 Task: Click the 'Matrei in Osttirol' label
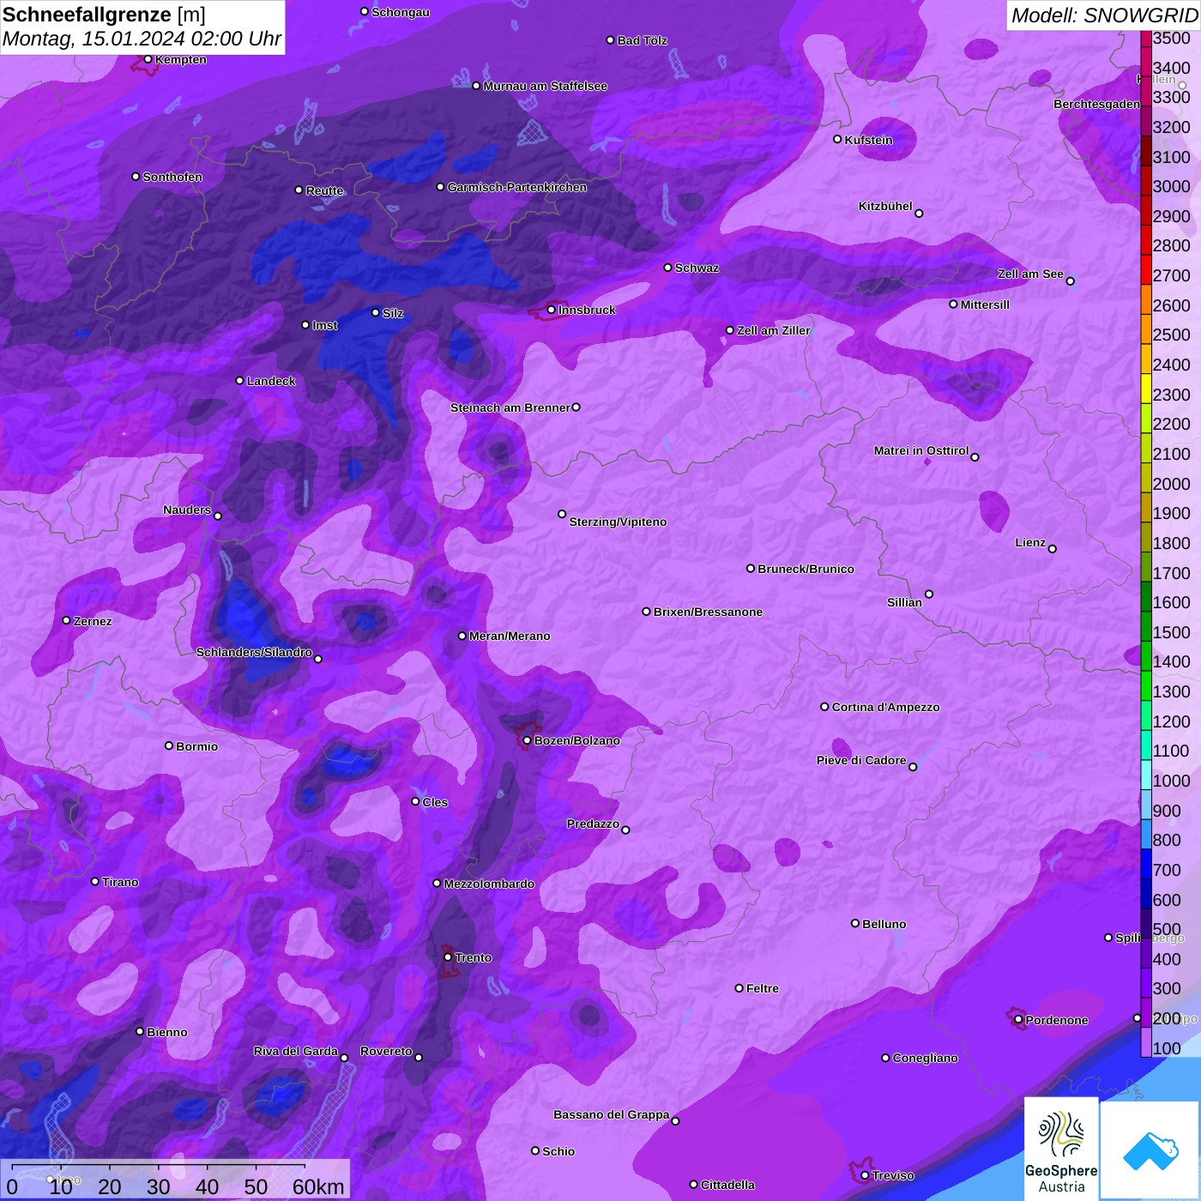921,450
